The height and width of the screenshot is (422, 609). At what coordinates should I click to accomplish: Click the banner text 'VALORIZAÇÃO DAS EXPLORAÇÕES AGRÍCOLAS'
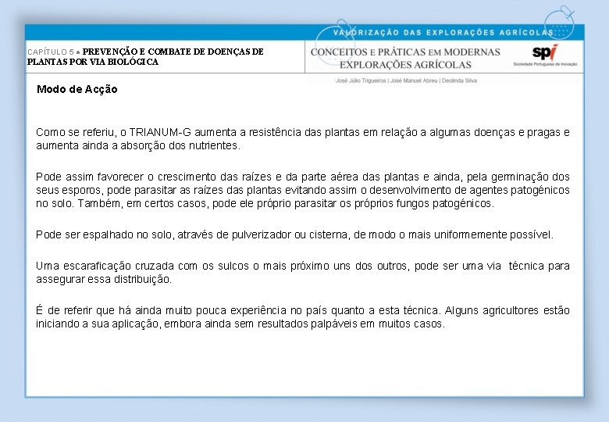pyautogui.click(x=443, y=32)
